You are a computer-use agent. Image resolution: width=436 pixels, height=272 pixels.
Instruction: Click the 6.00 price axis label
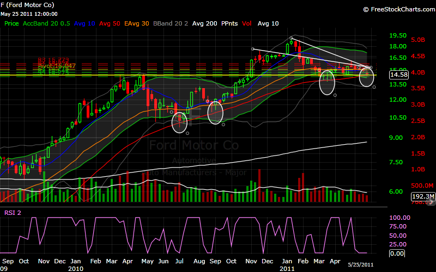tap(396, 191)
